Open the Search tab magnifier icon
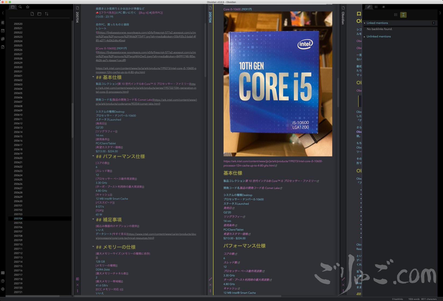Viewport: 443px width, 301px height. click(20, 7)
